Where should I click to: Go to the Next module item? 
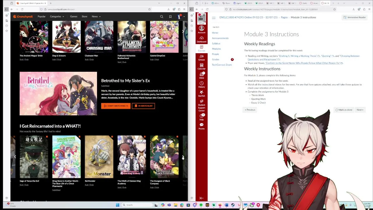click(360, 110)
